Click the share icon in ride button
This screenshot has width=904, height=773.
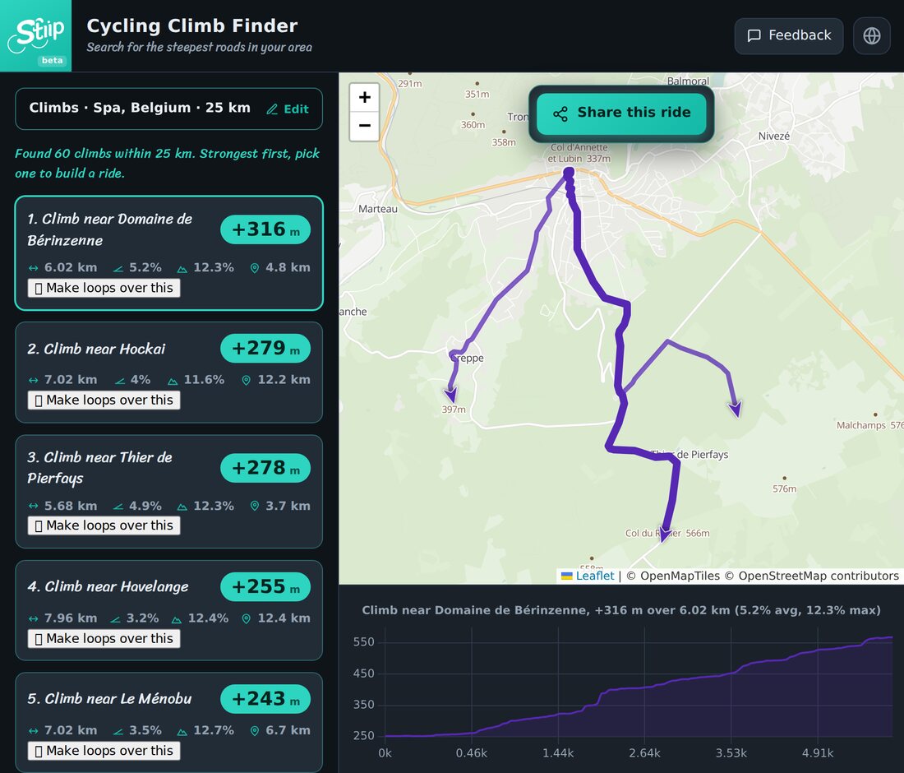[560, 113]
